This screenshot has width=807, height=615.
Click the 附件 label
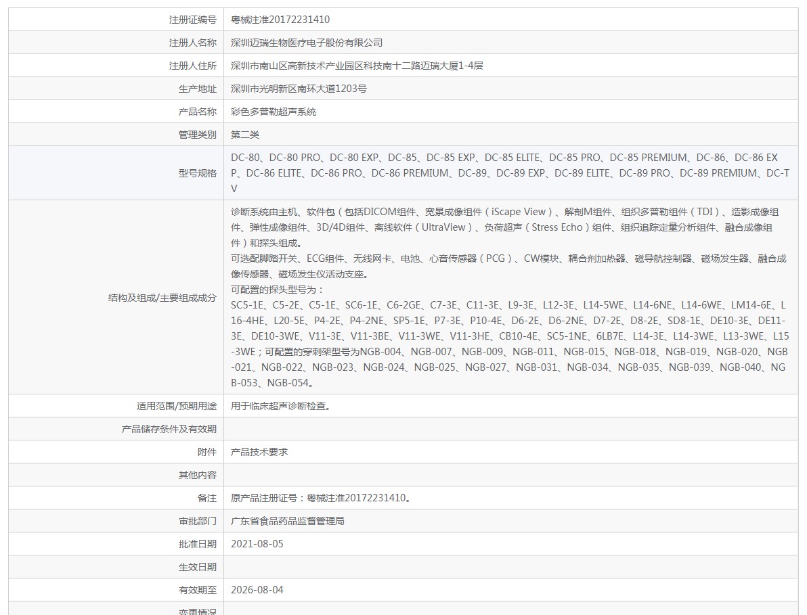(207, 452)
